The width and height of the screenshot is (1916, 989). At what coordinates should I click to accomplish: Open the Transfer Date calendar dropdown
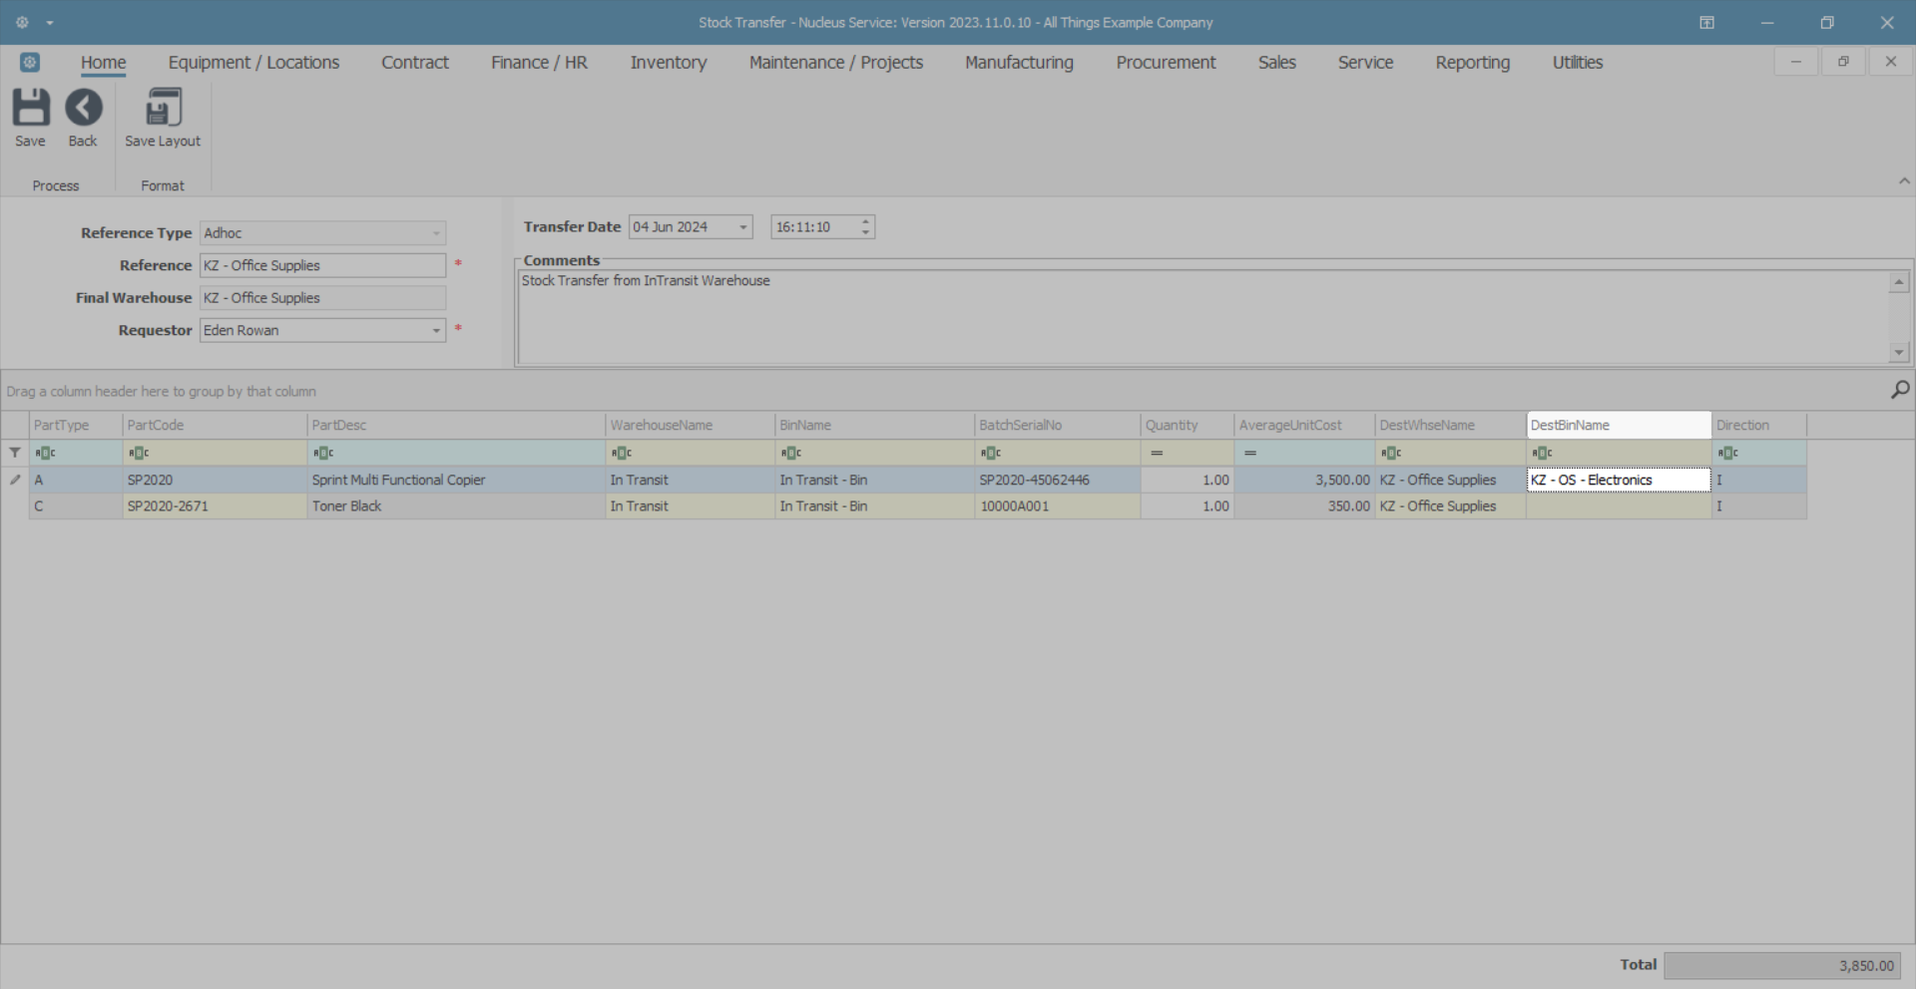pos(743,227)
